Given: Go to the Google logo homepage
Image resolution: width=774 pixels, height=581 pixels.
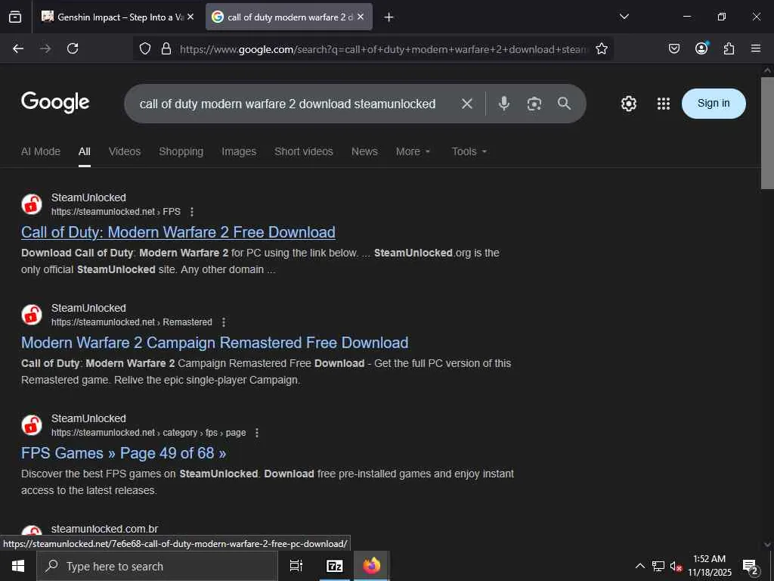Looking at the screenshot, I should point(55,102).
